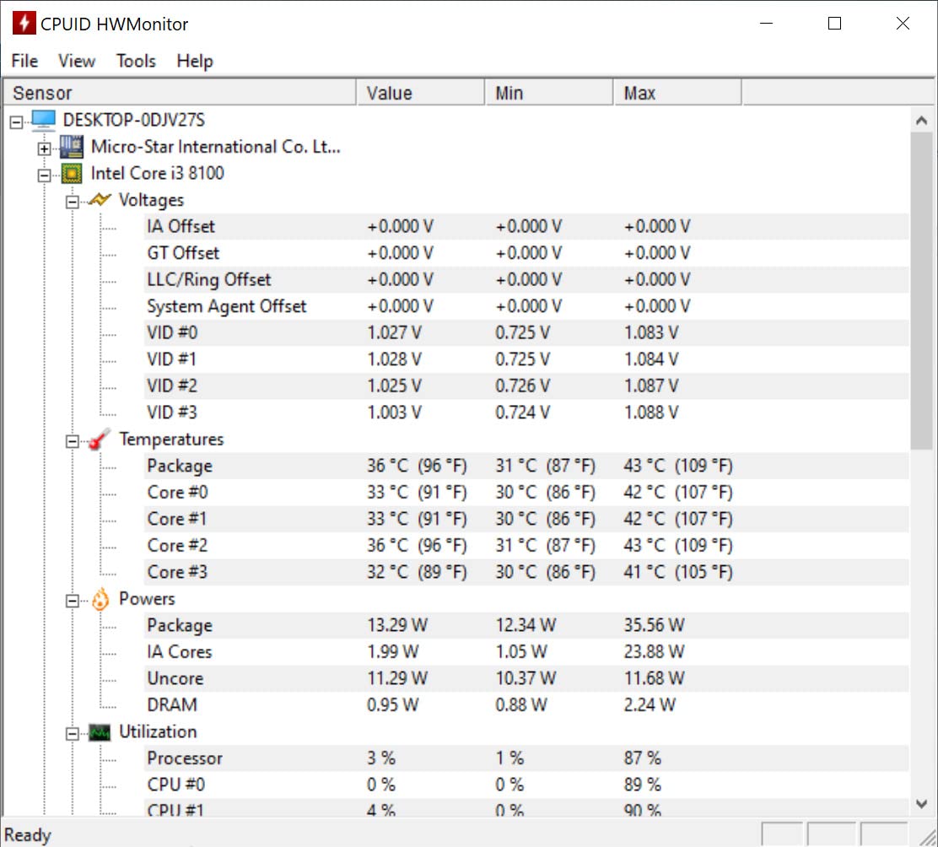Select the VID #1 row
The width and height of the screenshot is (938, 847).
526,359
